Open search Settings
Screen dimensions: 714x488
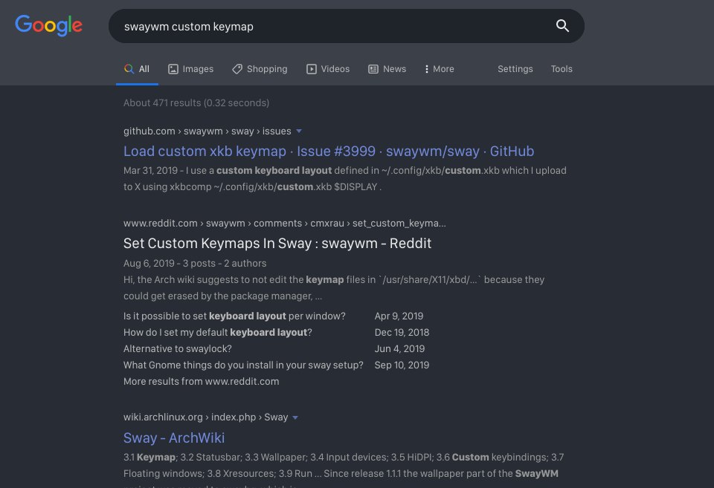[x=515, y=69]
